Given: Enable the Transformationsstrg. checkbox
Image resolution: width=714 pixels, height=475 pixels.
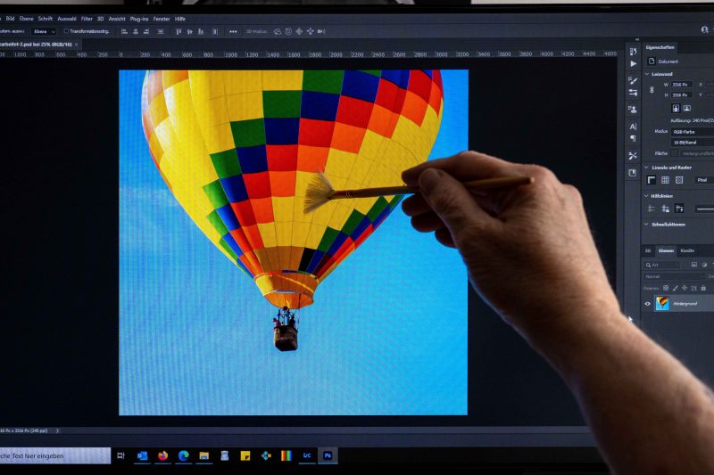Looking at the screenshot, I should (66, 31).
